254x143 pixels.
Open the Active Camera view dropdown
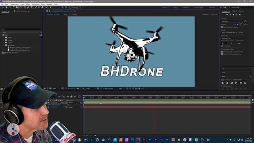tap(109, 89)
